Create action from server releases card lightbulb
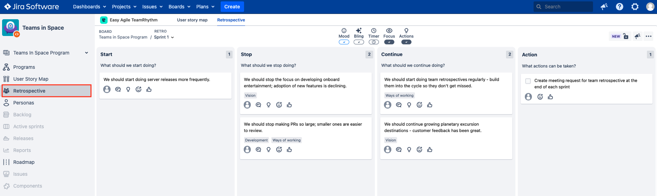 128,89
